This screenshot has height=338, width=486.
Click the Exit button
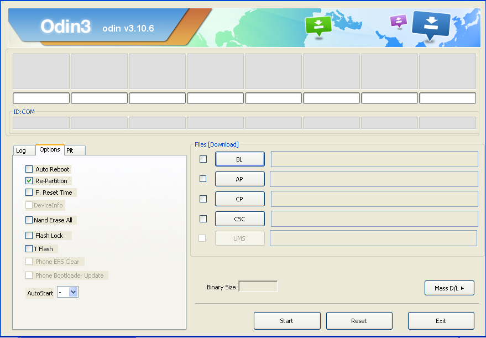[x=441, y=321]
